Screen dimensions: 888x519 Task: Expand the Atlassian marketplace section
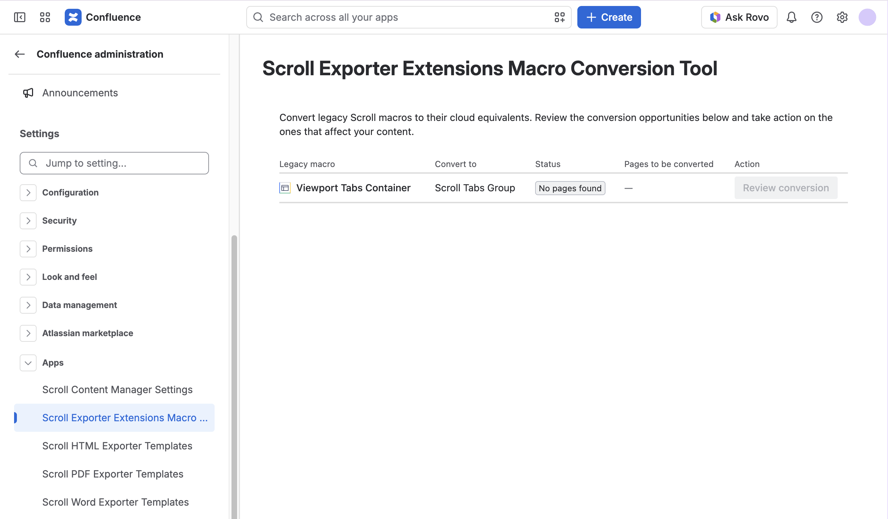28,333
